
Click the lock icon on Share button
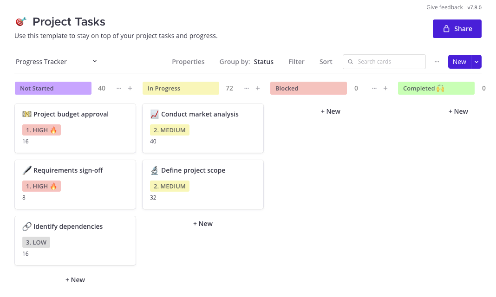coord(446,29)
